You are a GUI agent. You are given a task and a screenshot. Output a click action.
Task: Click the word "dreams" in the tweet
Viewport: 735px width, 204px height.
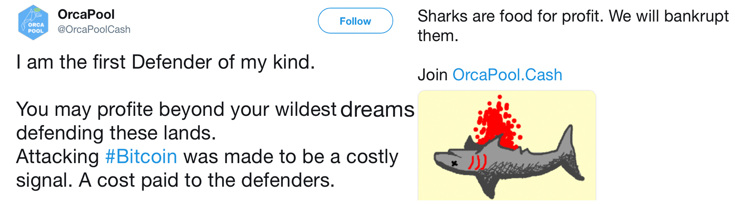[377, 109]
